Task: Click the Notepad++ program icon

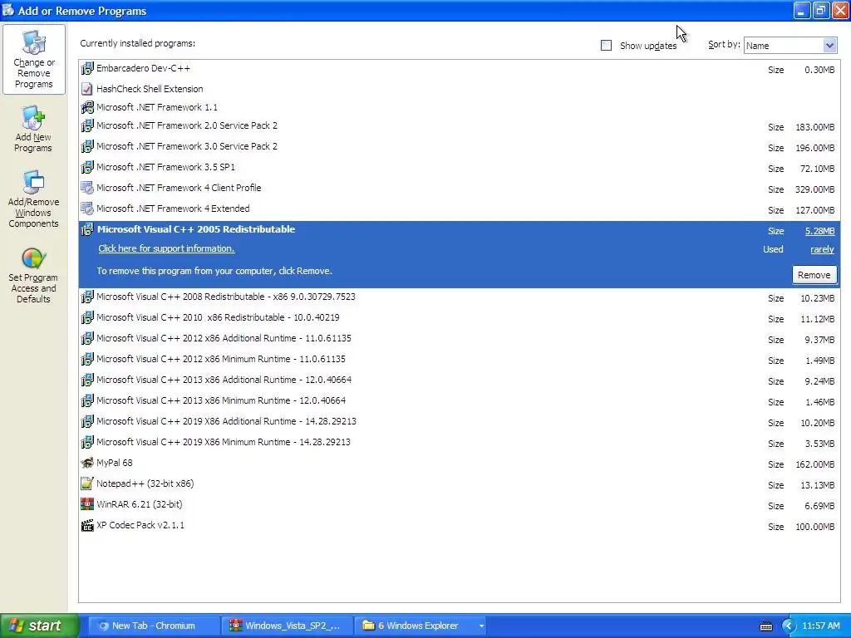Action: (86, 483)
